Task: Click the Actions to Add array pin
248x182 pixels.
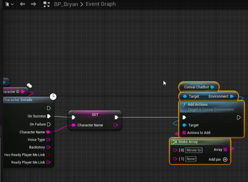Action: pos(184,133)
